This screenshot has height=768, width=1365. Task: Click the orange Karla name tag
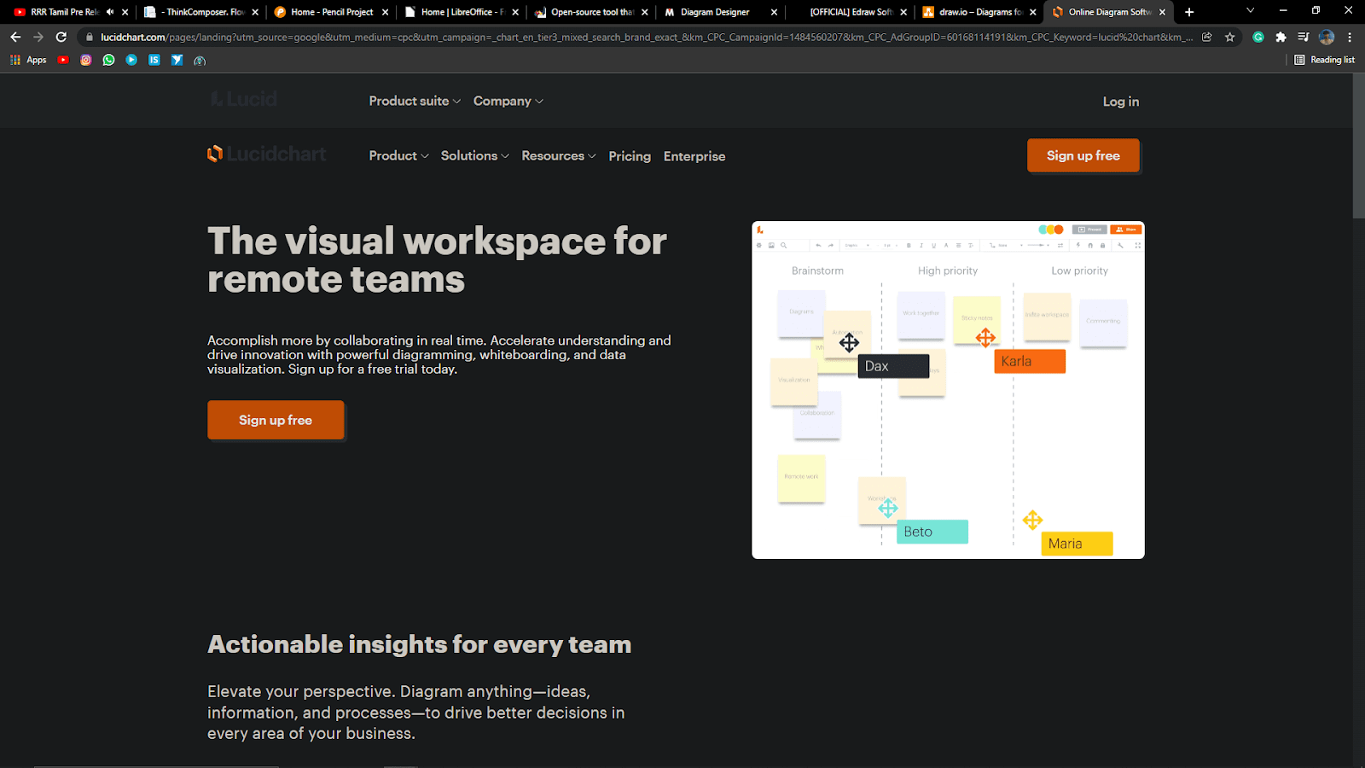coord(1030,361)
